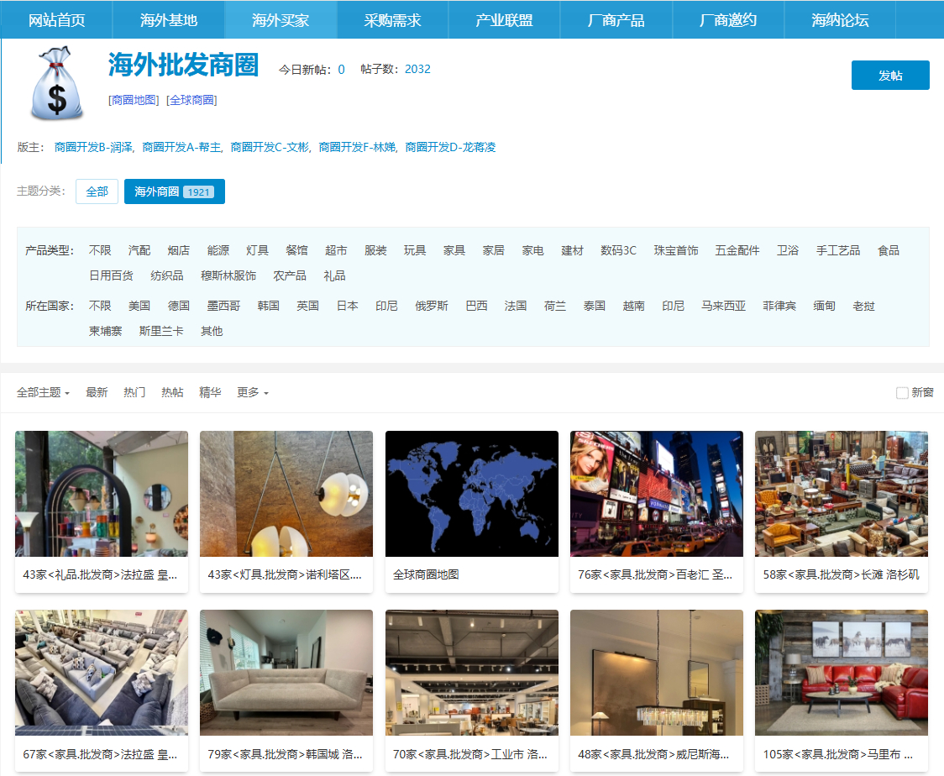Enable the 新窗 checkbox

[902, 393]
